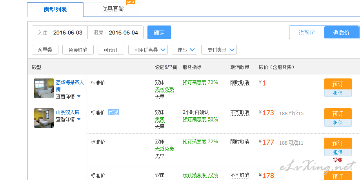The image size is (360, 180).
Task: Expand 查看详情 under 山景双人房
Action: click(68, 119)
